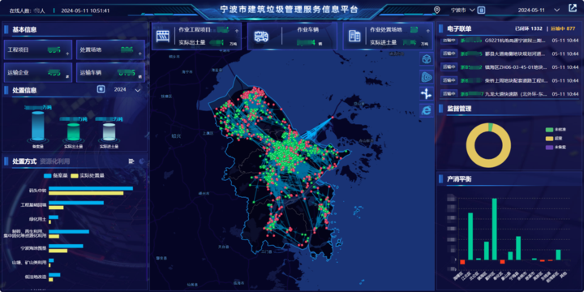584x292 pixels.
Task: Open the 工程项目 info card
Action: click(x=37, y=50)
